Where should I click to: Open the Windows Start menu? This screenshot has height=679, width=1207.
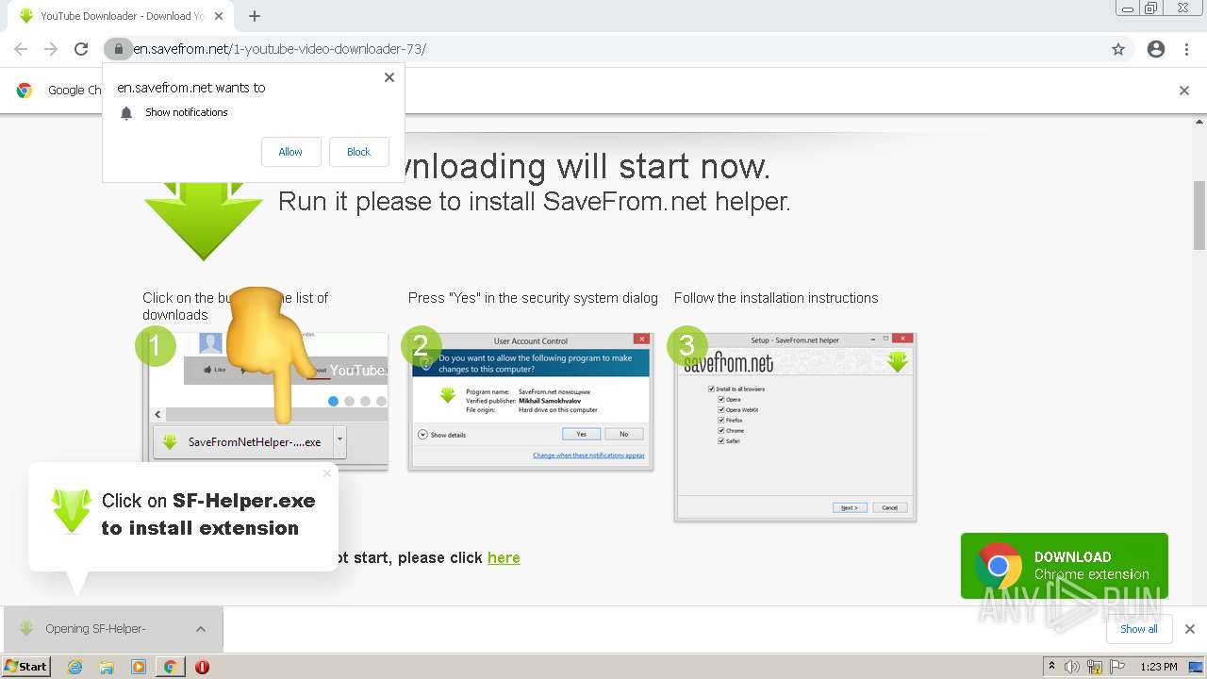pyautogui.click(x=26, y=666)
